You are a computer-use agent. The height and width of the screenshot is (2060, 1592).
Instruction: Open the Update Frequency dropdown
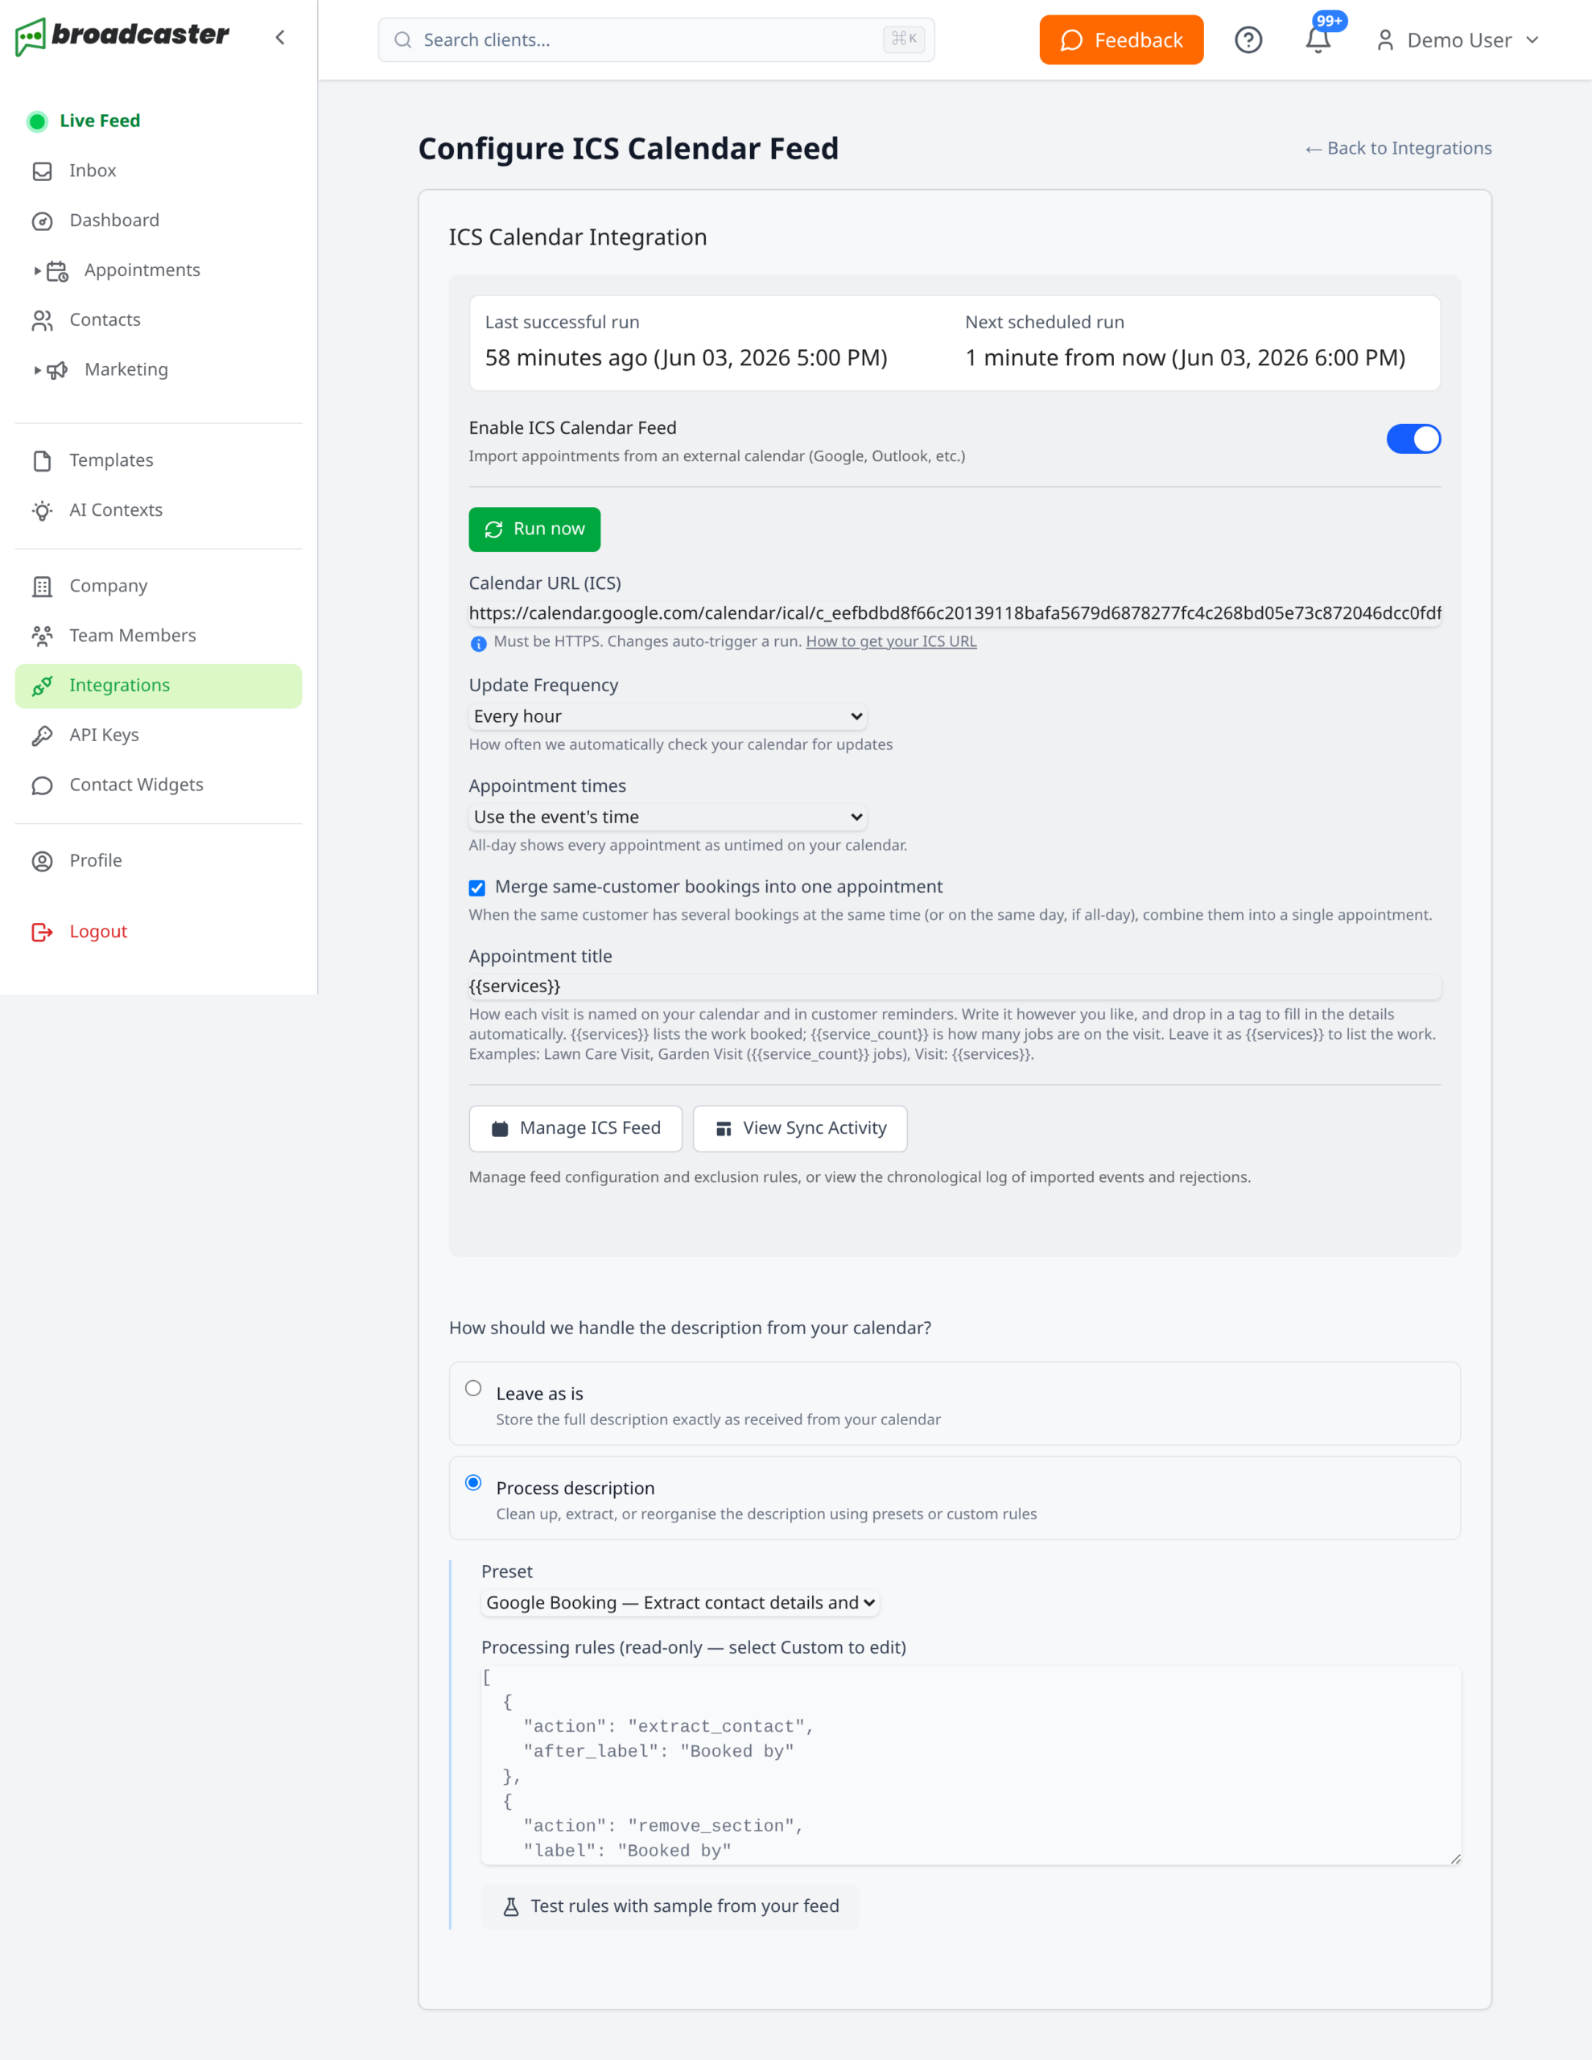[667, 716]
